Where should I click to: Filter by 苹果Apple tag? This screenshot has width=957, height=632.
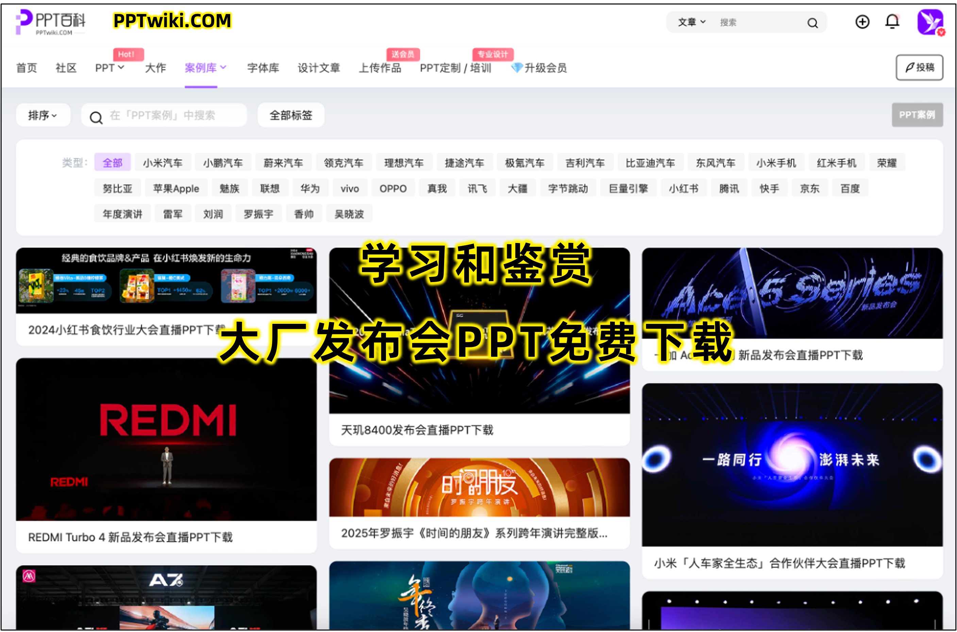click(176, 188)
